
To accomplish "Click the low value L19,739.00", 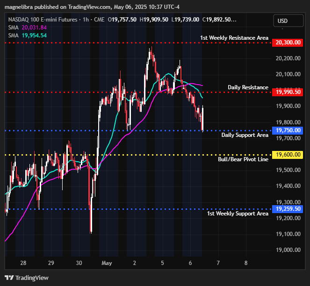I will (185, 20).
